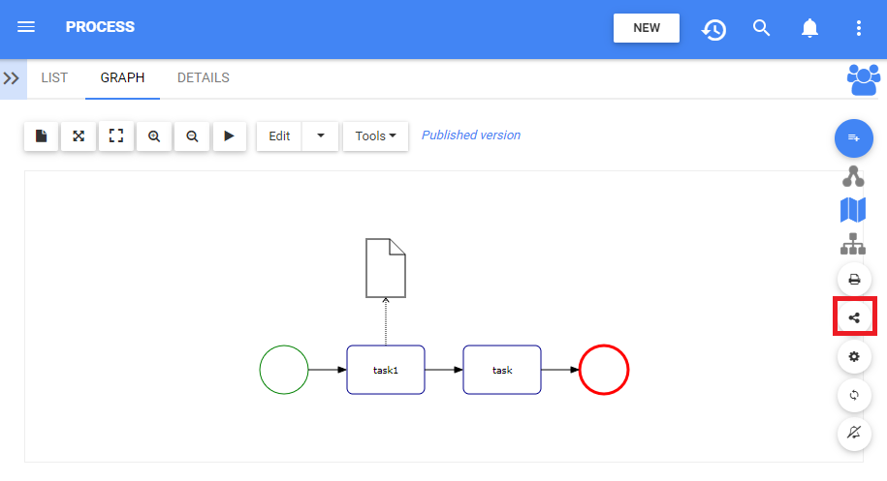This screenshot has width=887, height=481.
Task: Click the fit-to-screen expand arrows icon
Action: click(79, 136)
